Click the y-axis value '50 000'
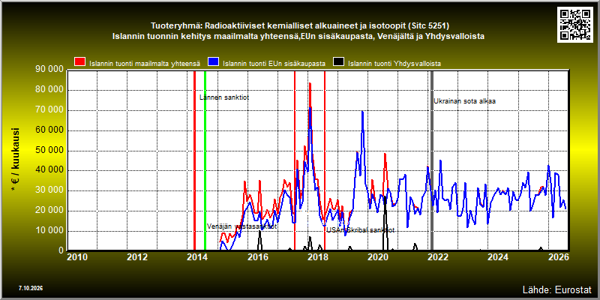Image resolution: width=600 pixels, height=300 pixels. click(x=49, y=151)
